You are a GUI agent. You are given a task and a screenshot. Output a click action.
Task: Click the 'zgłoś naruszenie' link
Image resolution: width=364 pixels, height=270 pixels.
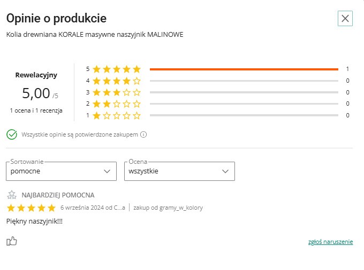click(330, 242)
